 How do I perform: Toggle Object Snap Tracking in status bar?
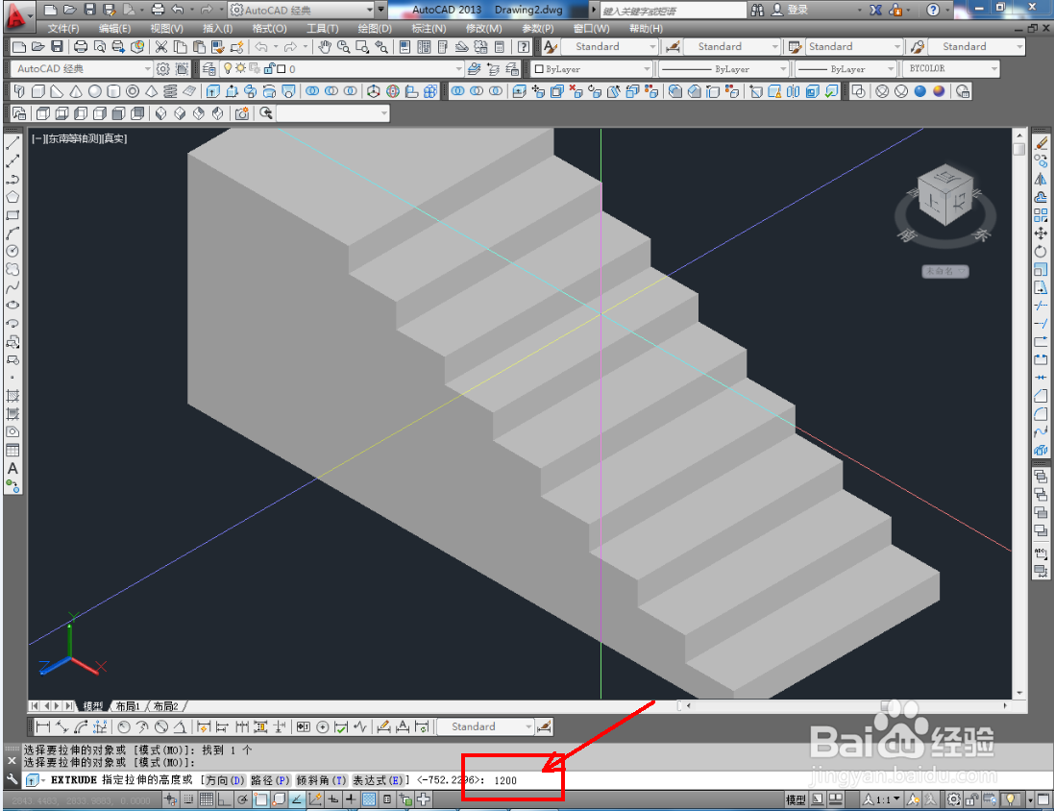click(297, 799)
